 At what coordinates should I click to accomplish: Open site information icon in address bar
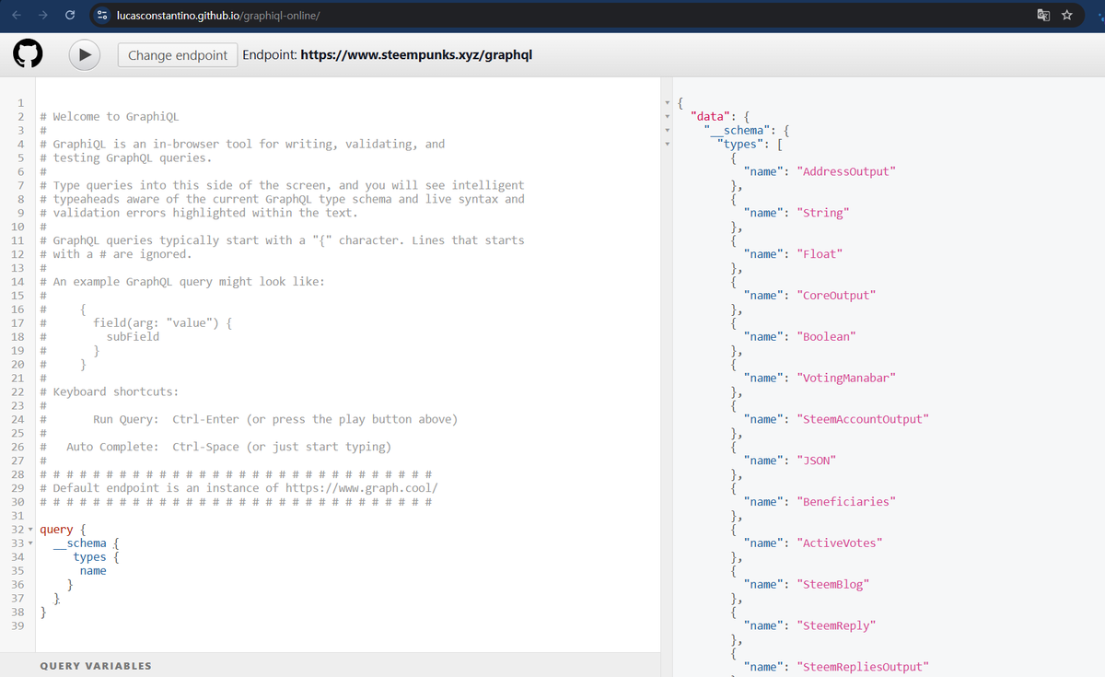click(x=103, y=15)
